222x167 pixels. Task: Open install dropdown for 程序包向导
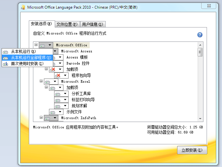[x=65, y=75]
